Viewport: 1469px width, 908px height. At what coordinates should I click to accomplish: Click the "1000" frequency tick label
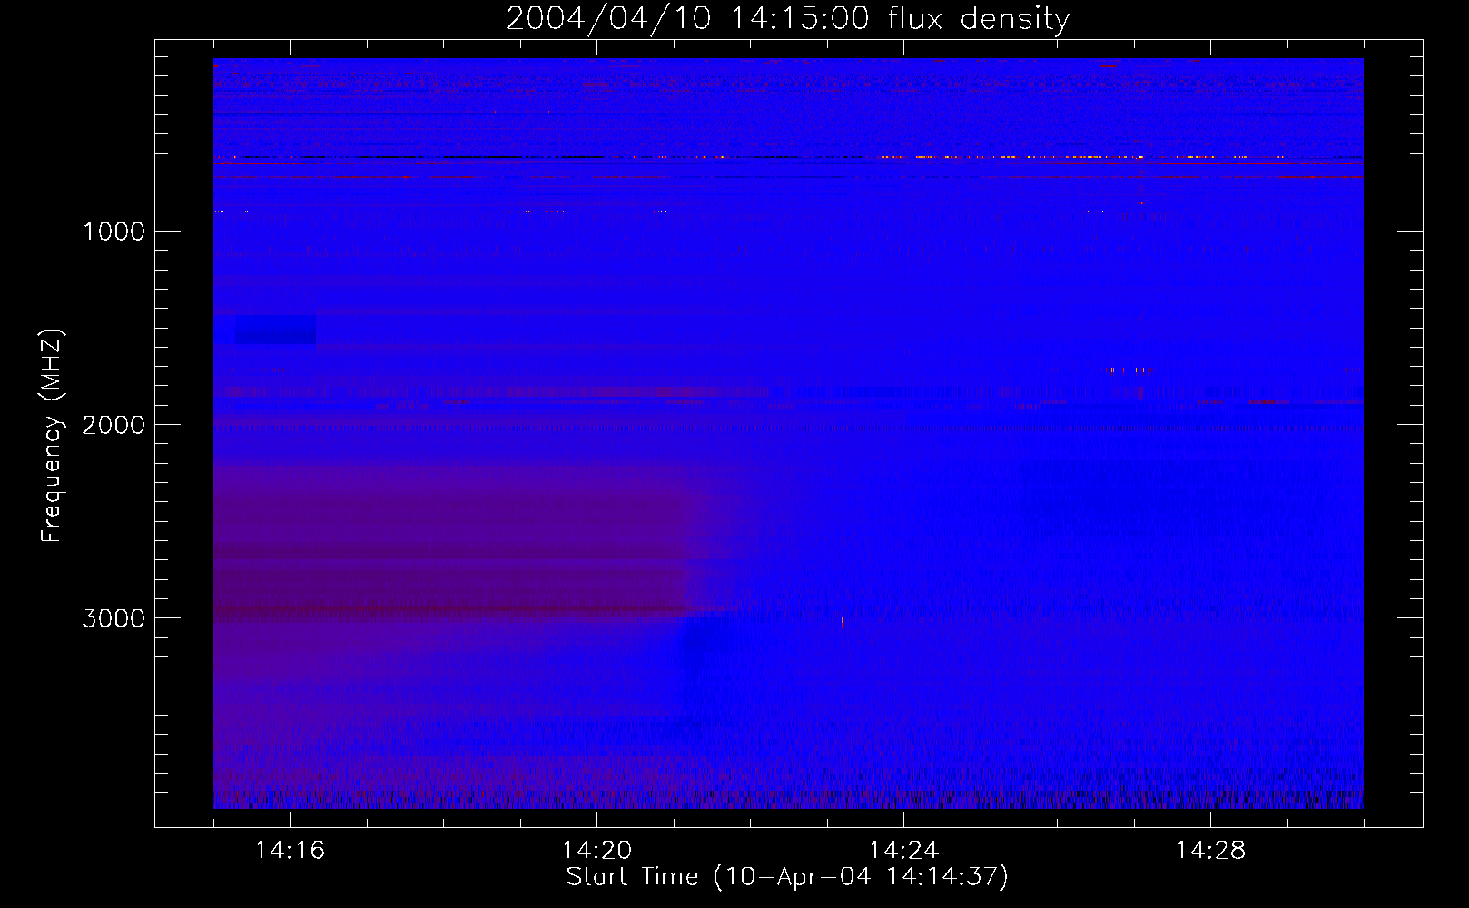point(113,232)
